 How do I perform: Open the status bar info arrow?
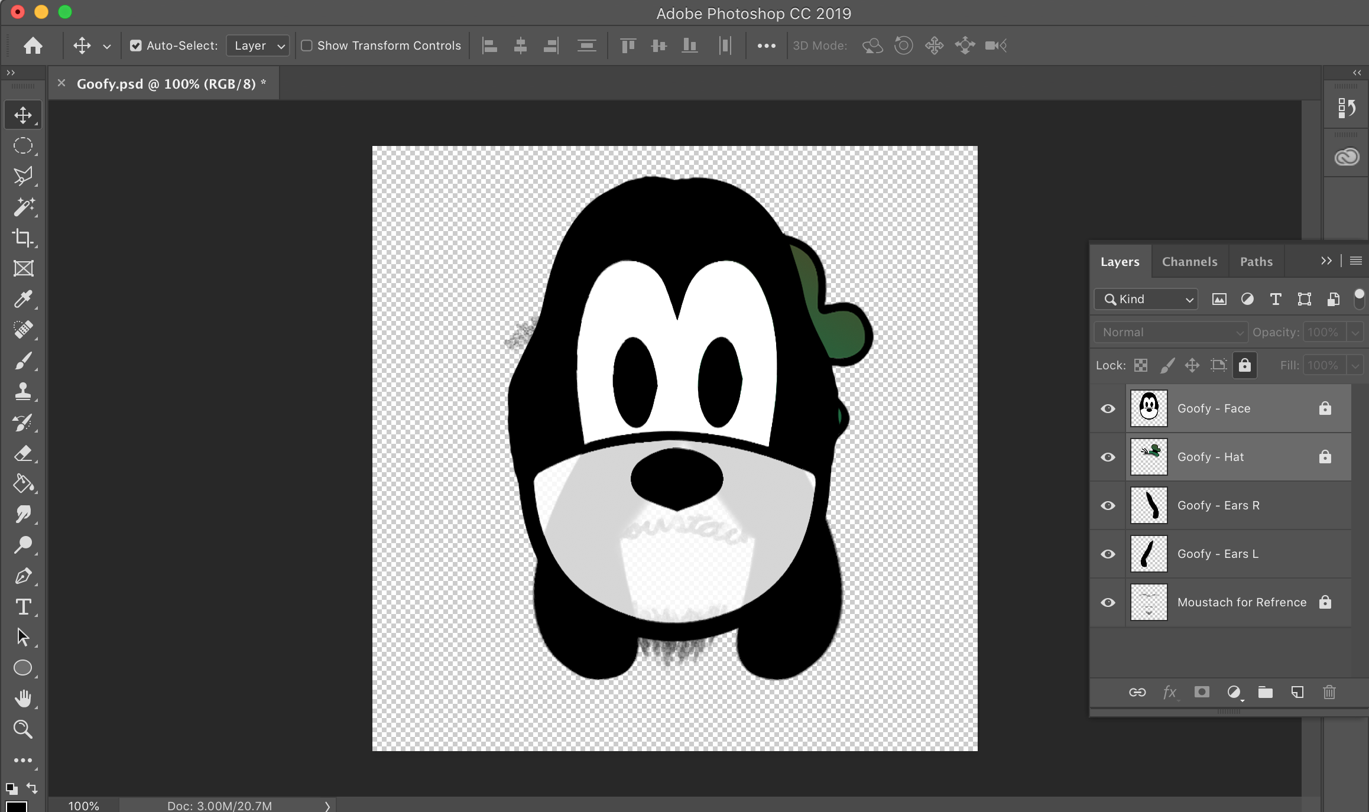point(327,806)
